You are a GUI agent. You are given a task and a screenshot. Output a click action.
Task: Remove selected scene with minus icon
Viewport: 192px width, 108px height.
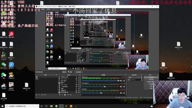click(x=39, y=95)
